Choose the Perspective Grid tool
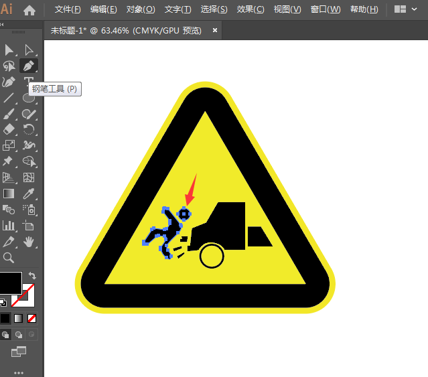428x377 pixels. (8, 177)
